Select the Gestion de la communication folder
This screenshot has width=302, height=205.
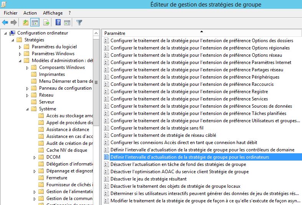pos(69,198)
